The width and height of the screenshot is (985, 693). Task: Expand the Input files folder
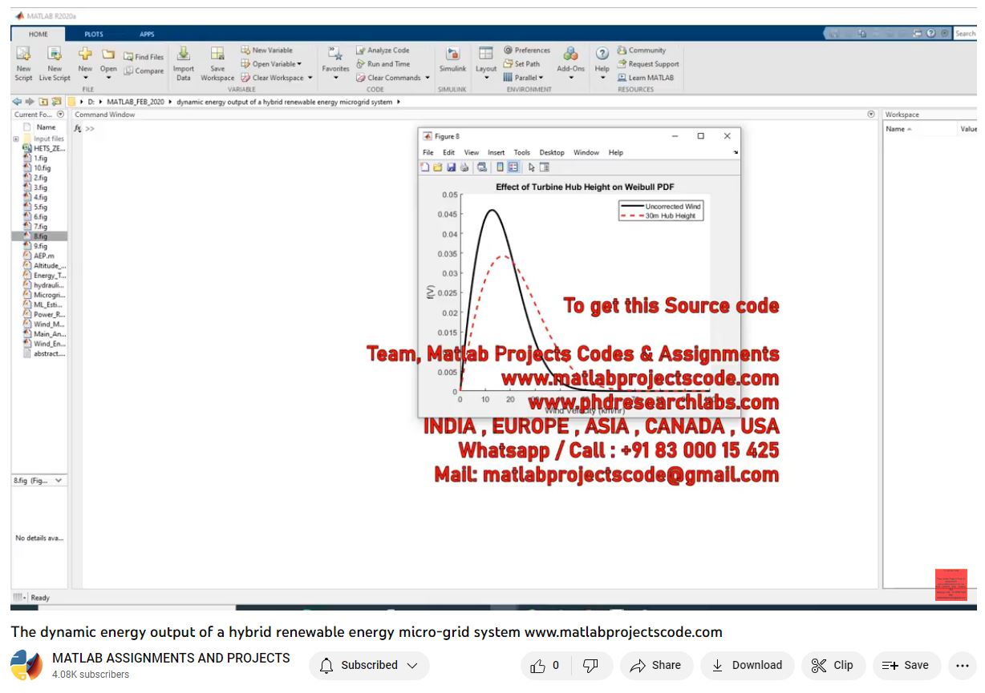(x=16, y=139)
